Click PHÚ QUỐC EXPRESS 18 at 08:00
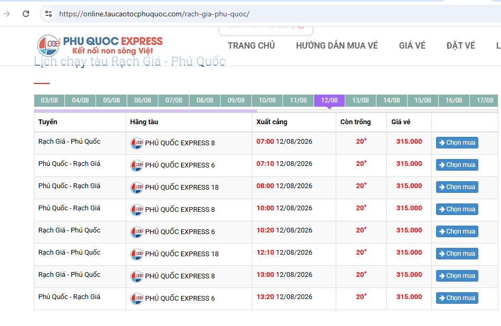This screenshot has width=501, height=326. pos(182,188)
